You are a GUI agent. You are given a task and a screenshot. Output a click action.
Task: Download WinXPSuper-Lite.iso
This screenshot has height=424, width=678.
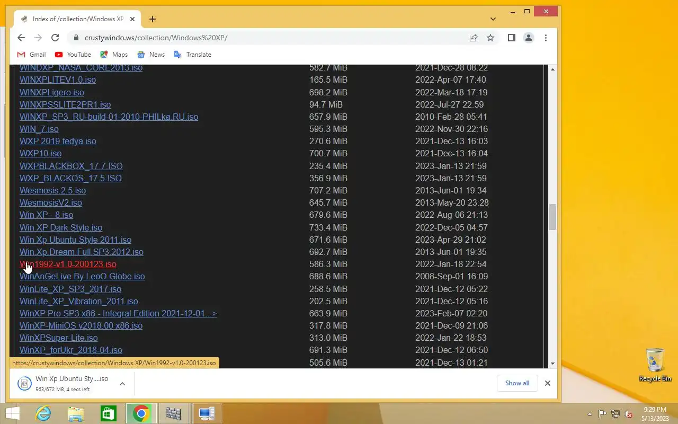pyautogui.click(x=59, y=338)
